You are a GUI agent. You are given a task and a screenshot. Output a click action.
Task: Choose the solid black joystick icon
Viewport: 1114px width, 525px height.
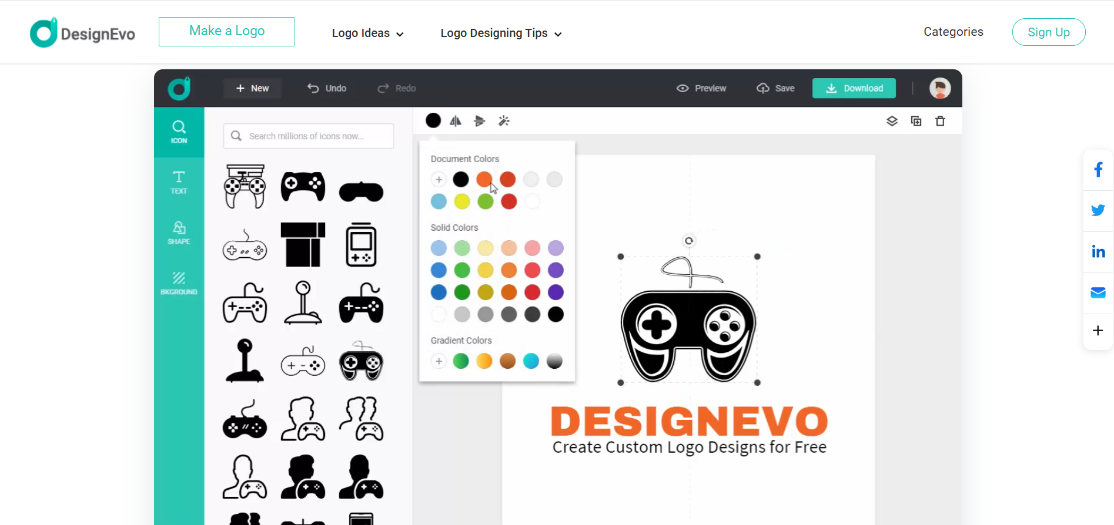[x=245, y=361]
